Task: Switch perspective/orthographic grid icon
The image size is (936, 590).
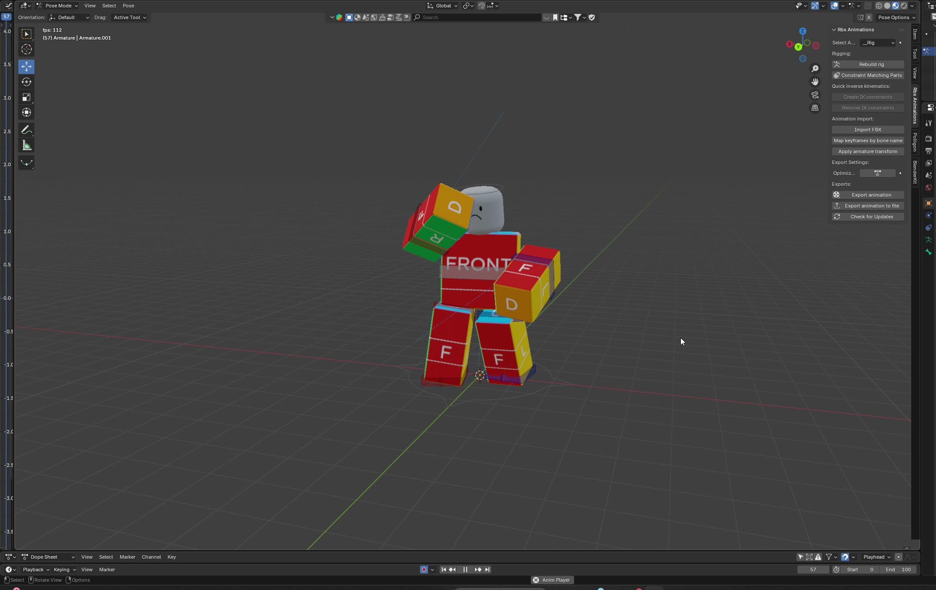Action: click(815, 108)
